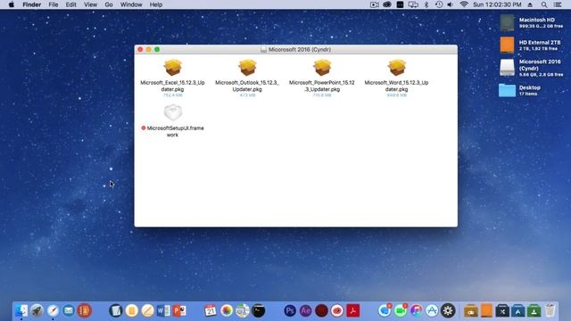Screen dimensions: 571x321
Task: Click the screen recording menu bar icon
Action: (375, 4)
